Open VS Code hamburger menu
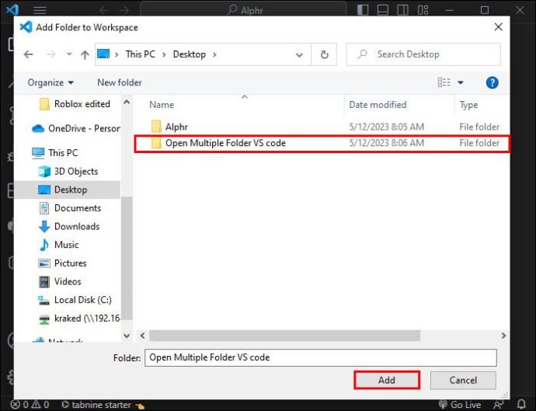 [x=40, y=10]
